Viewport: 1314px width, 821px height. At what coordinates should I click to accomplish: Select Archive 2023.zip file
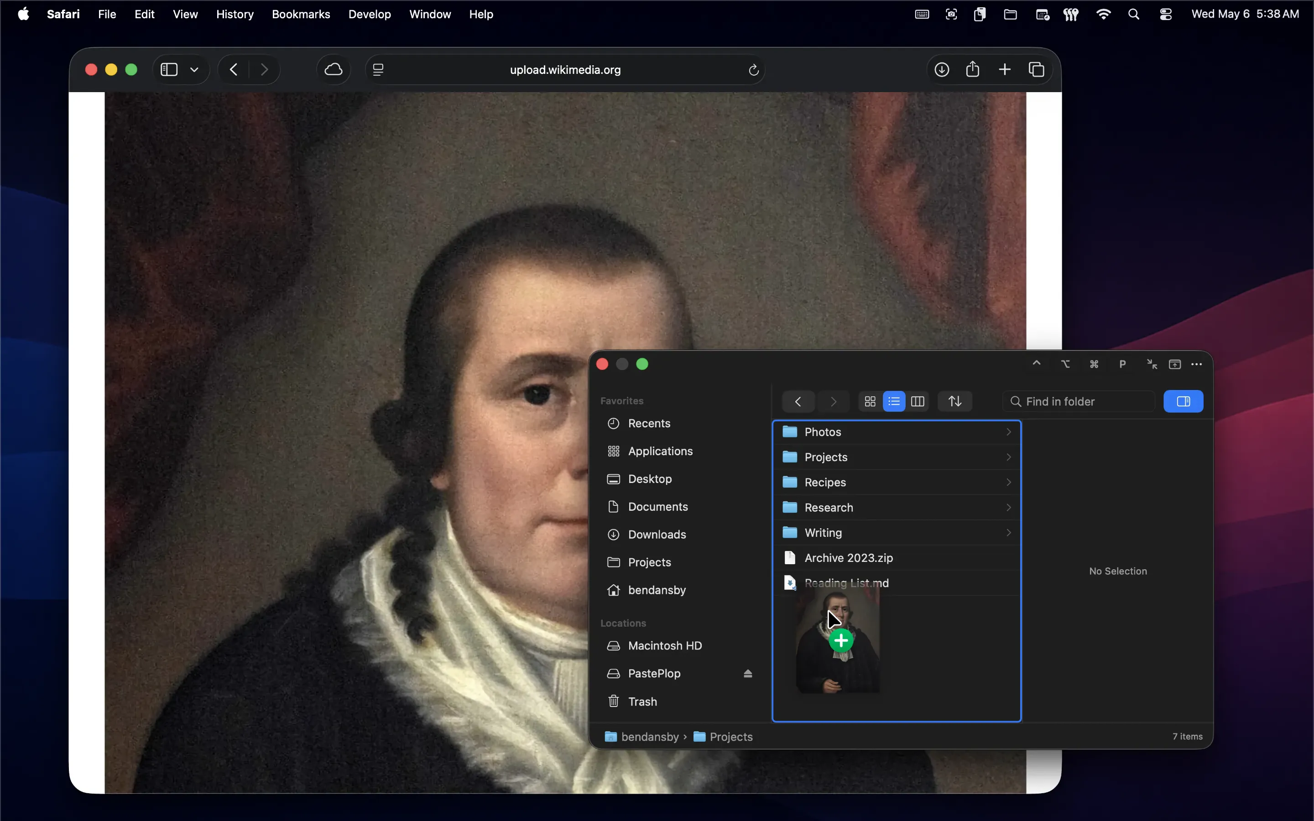click(x=897, y=558)
